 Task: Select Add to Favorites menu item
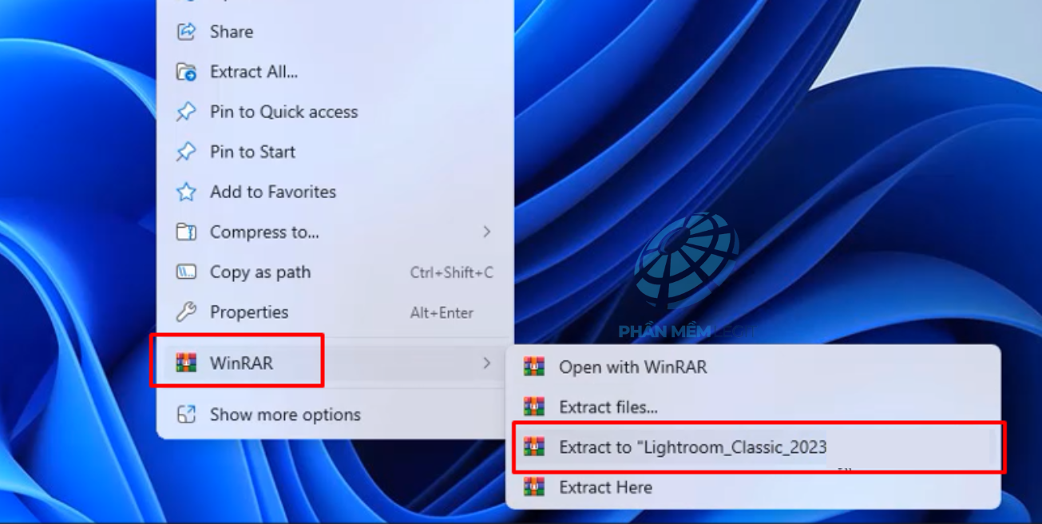(335, 192)
